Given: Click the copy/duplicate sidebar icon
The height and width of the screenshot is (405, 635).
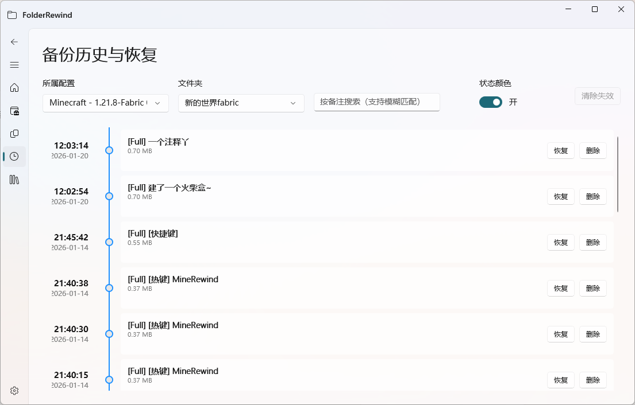Looking at the screenshot, I should (14, 134).
